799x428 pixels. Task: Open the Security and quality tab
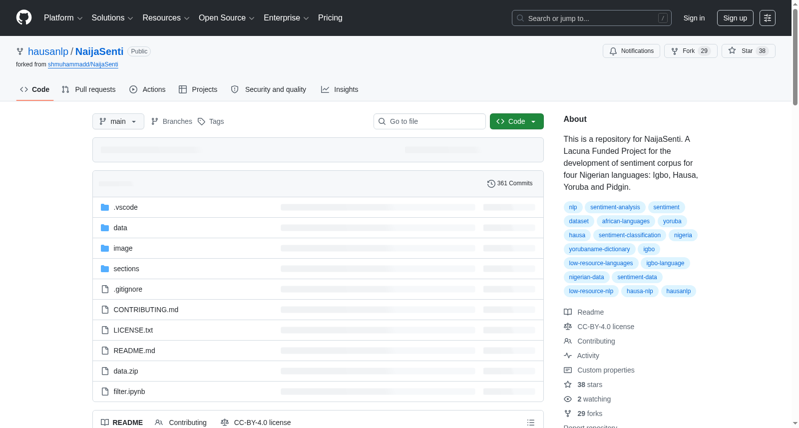(x=269, y=89)
